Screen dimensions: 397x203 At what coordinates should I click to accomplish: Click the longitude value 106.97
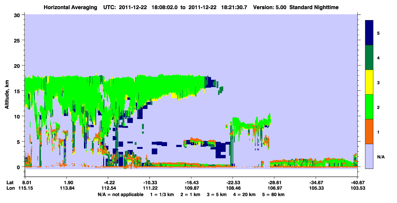[x=274, y=188]
